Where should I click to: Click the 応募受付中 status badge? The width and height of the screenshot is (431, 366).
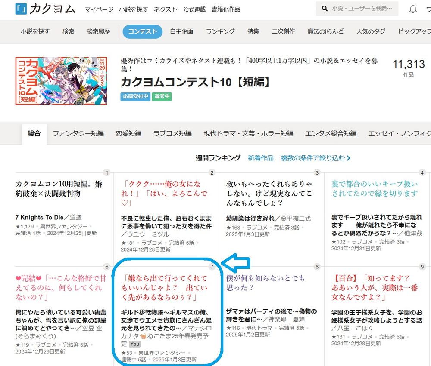(x=135, y=97)
